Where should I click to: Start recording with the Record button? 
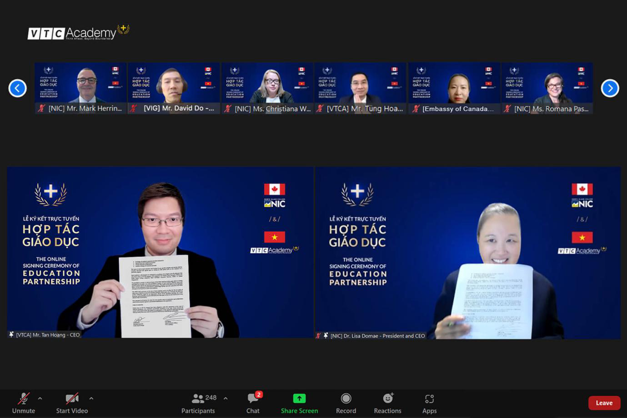pyautogui.click(x=346, y=403)
